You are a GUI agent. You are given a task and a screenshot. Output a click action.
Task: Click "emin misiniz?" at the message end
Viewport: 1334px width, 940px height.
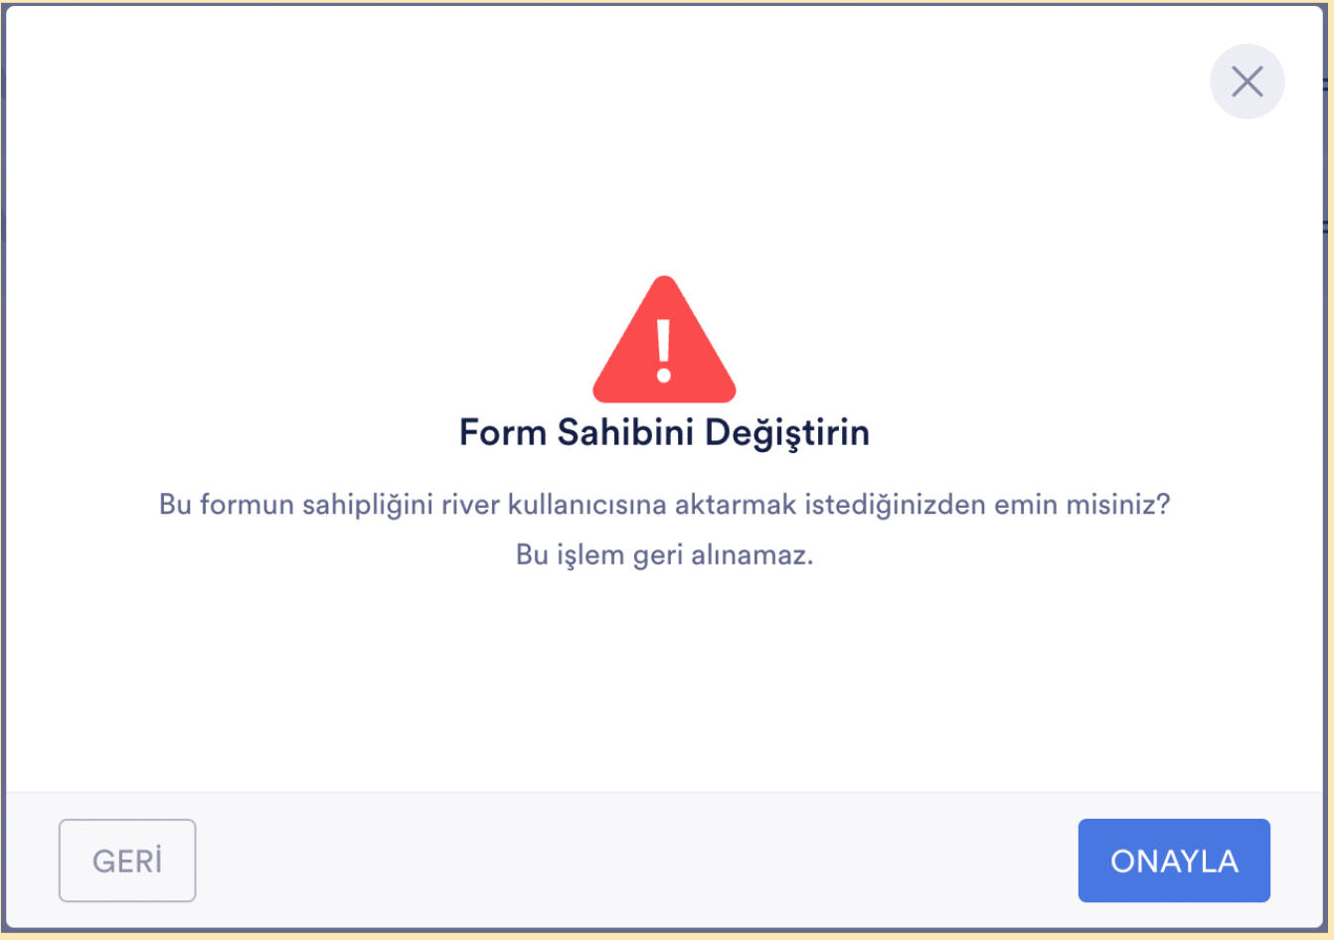(1068, 505)
